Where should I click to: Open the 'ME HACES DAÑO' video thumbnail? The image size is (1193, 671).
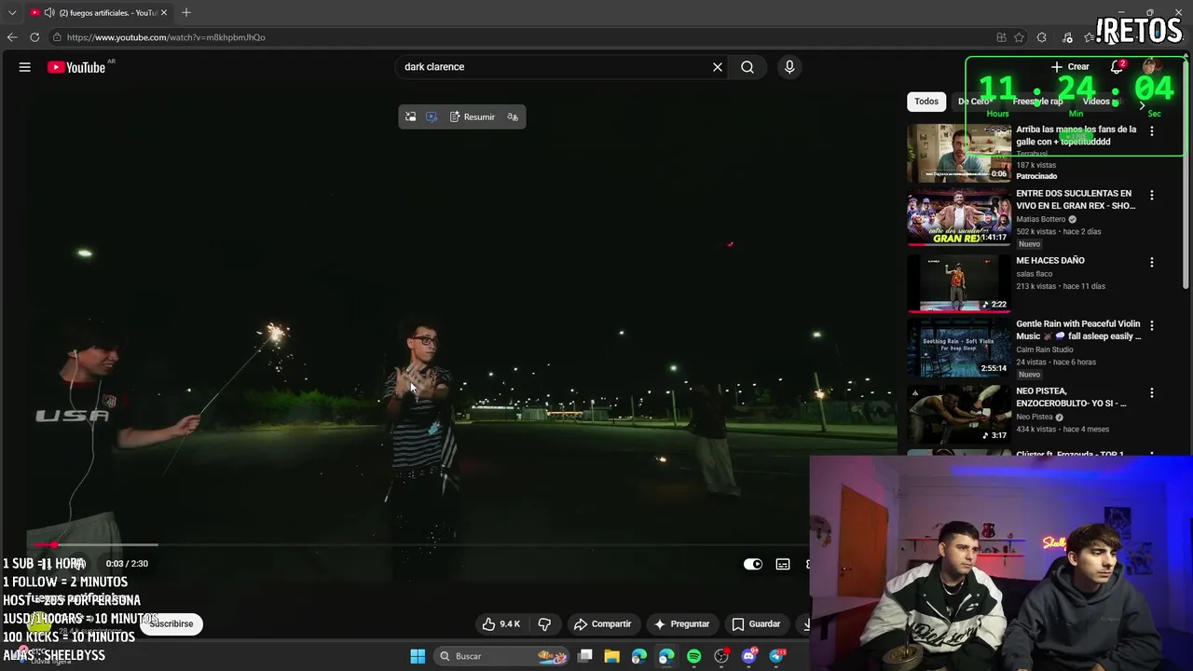(959, 283)
